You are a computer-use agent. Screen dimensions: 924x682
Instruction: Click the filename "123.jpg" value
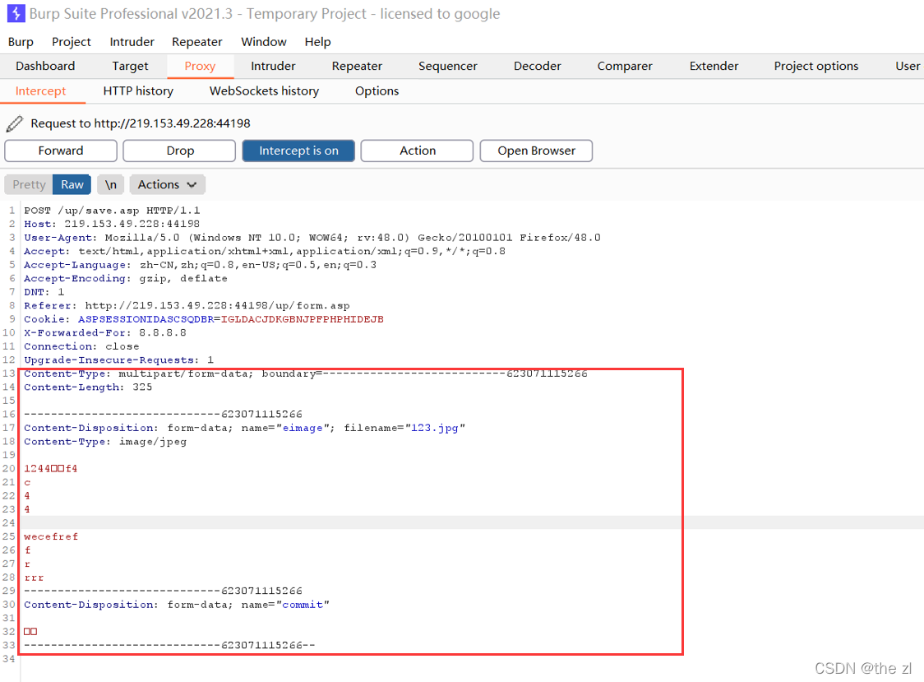point(434,428)
